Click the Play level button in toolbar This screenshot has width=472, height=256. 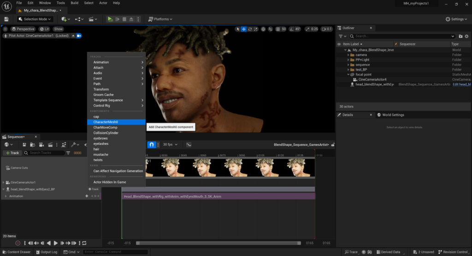click(x=110, y=19)
